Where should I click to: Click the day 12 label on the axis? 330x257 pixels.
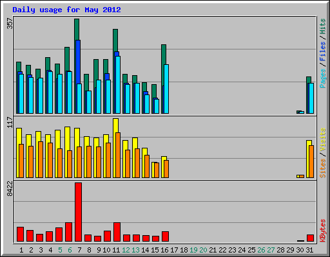coord(126,250)
